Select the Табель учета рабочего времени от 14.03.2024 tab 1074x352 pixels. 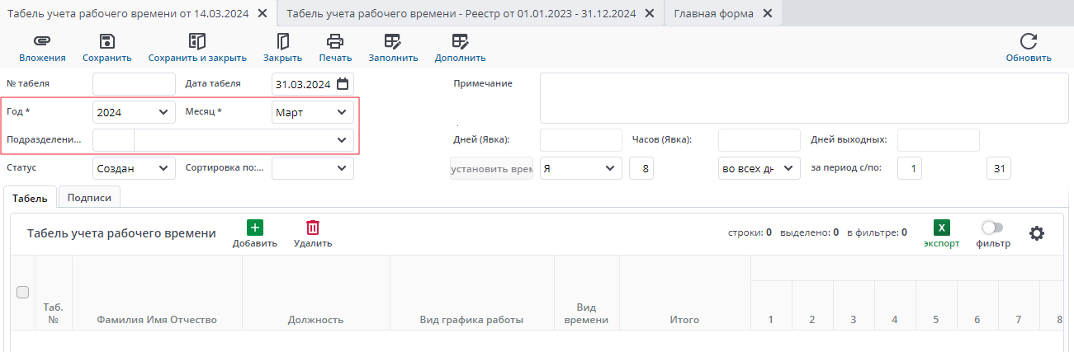click(128, 13)
